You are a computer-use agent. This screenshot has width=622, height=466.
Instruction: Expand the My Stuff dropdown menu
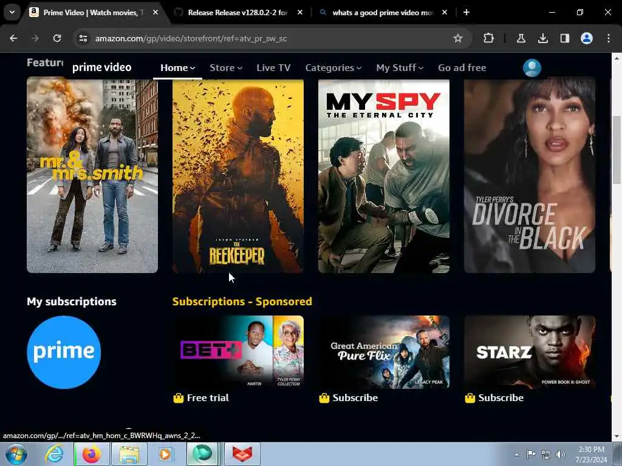(x=400, y=68)
